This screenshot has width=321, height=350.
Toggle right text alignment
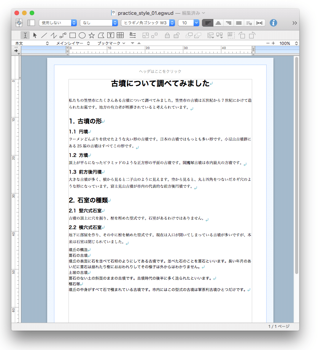228,23
